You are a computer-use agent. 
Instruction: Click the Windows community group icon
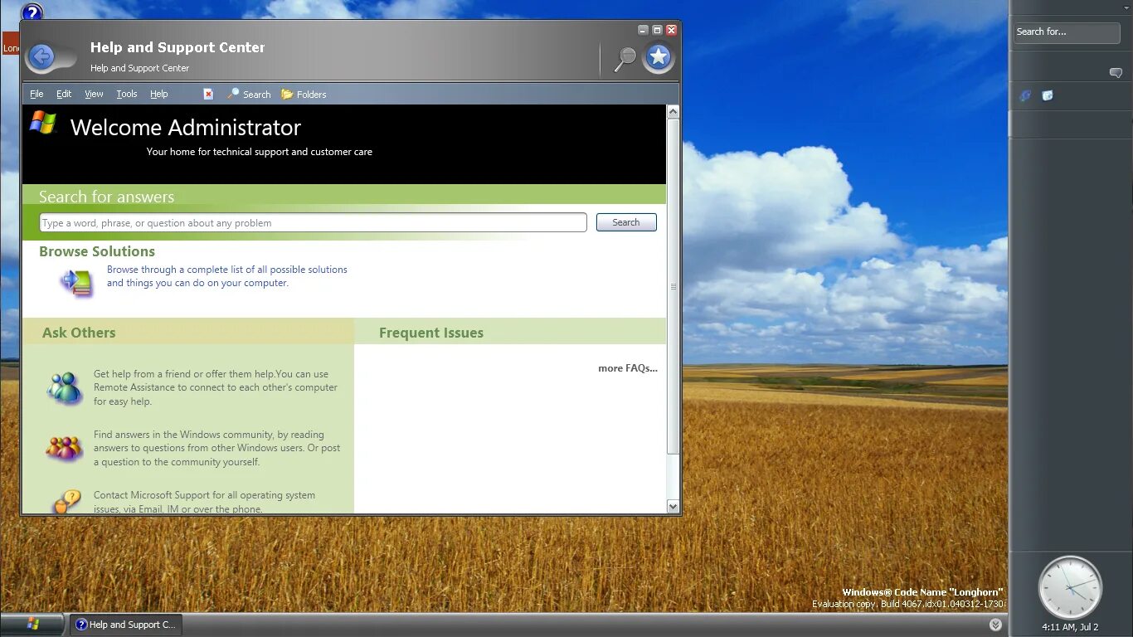click(64, 448)
